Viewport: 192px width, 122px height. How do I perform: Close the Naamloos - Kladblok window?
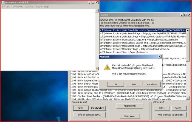tap(97, 2)
